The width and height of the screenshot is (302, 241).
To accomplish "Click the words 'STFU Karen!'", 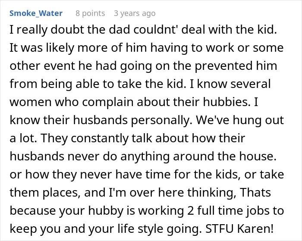I will click(x=239, y=228).
